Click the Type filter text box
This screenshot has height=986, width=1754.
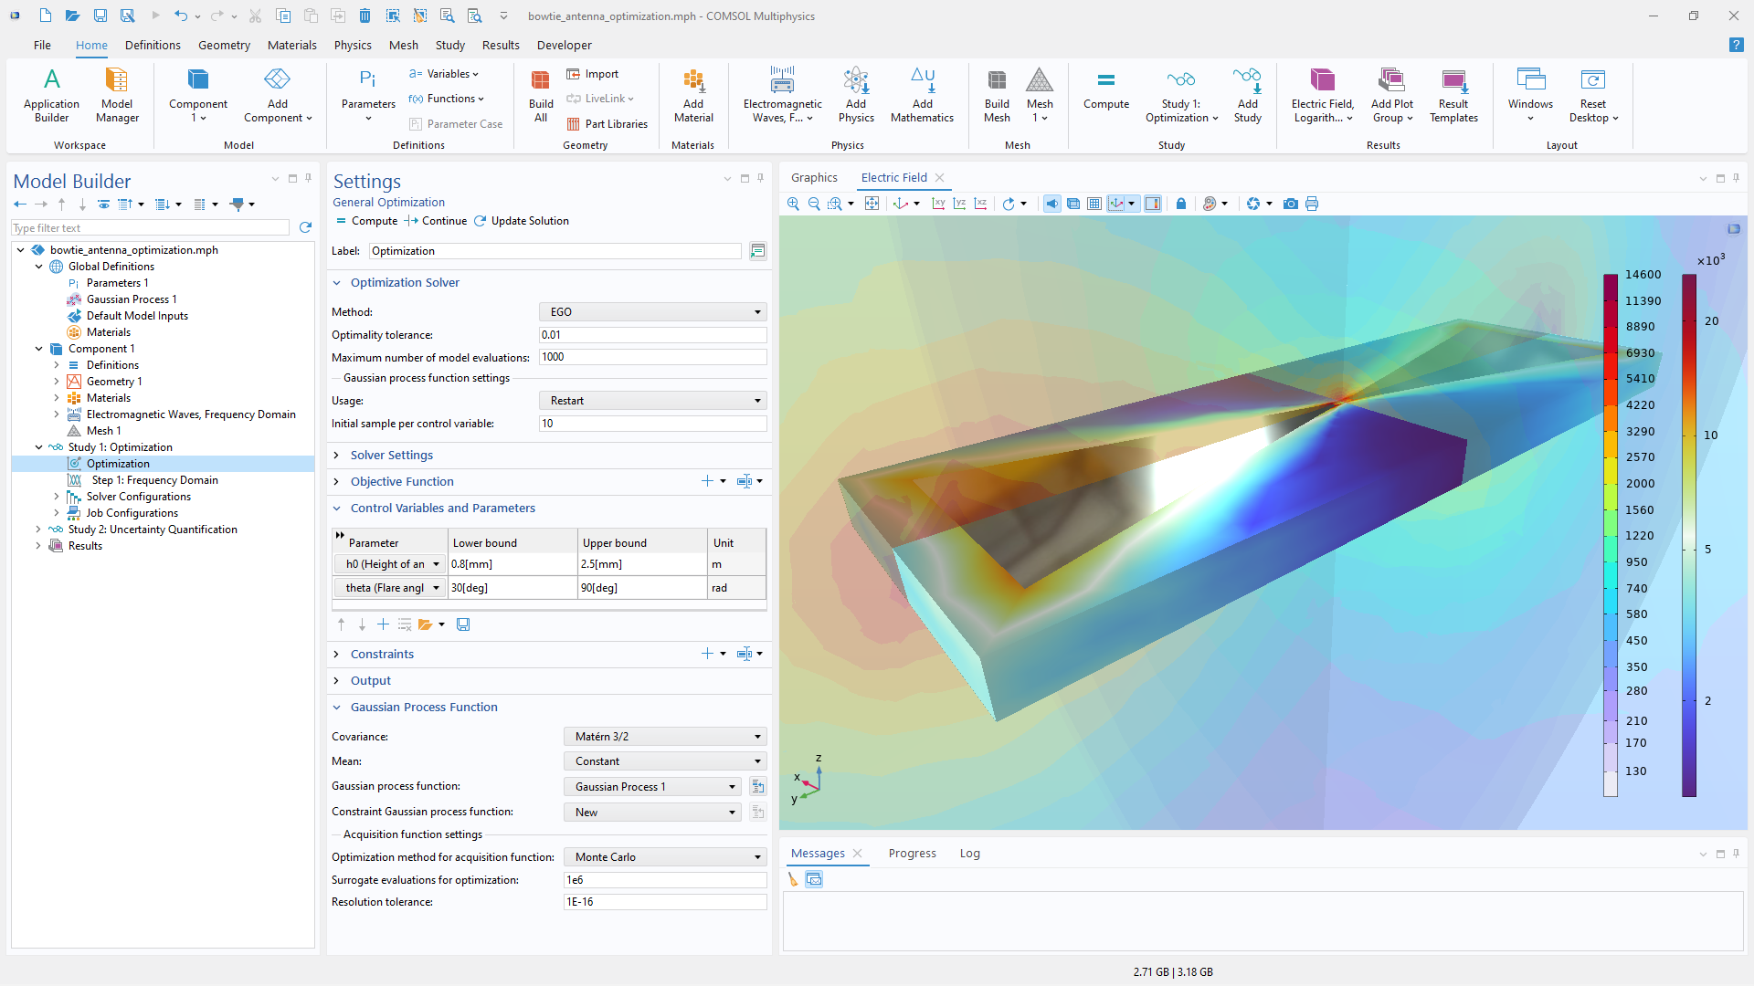(150, 228)
